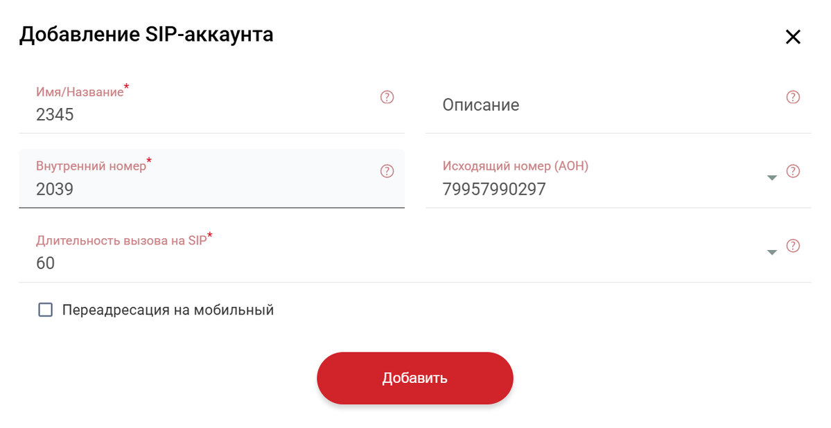
Task: Expand the Длительность вызова на SIP arrow
Action: click(x=772, y=252)
